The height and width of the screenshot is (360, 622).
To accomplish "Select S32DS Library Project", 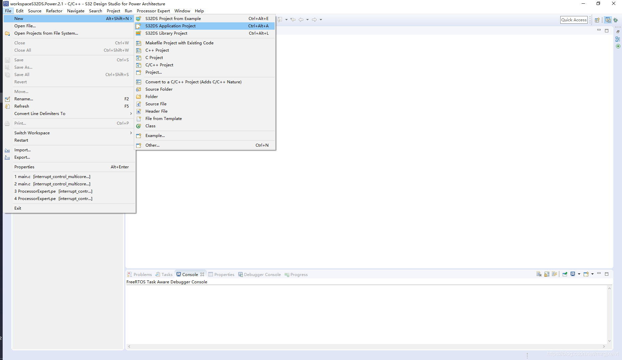I will 205,33.
